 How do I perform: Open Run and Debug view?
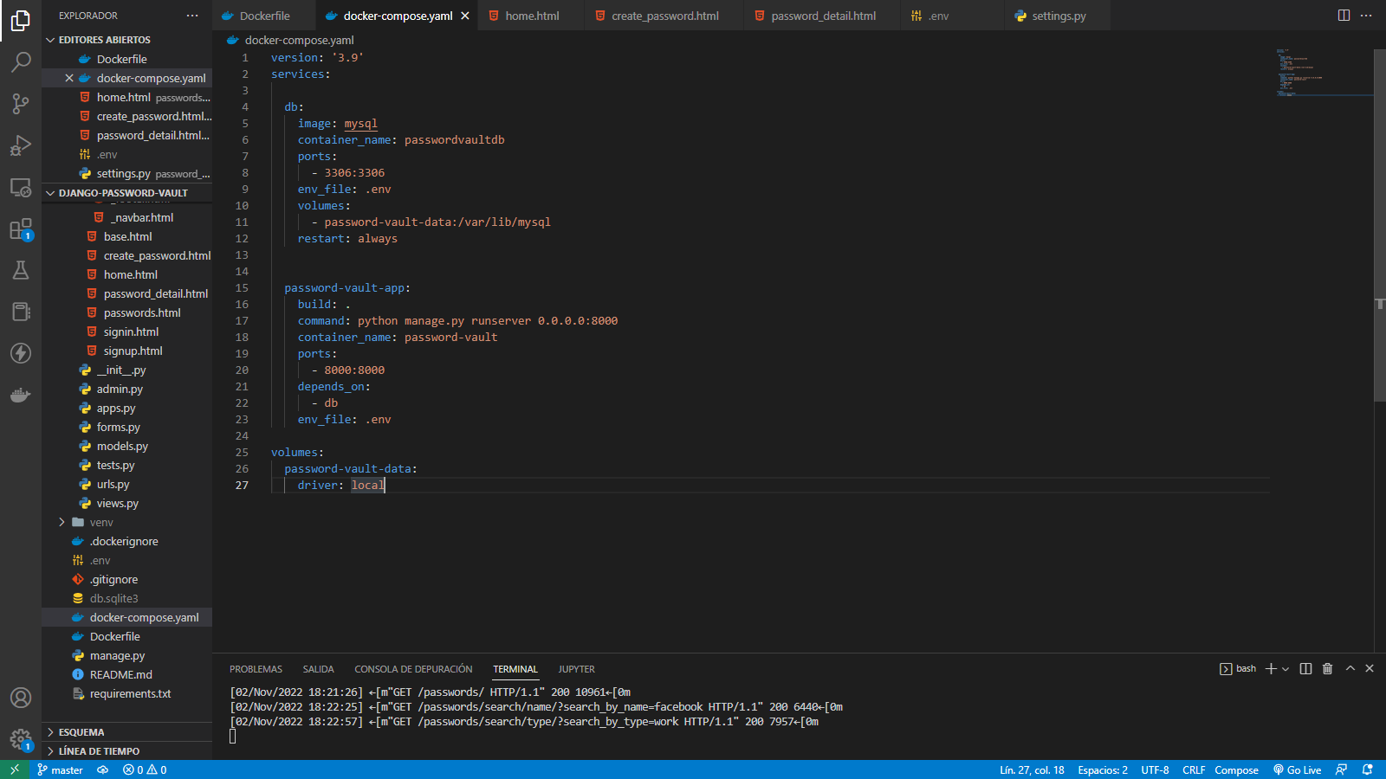point(21,145)
